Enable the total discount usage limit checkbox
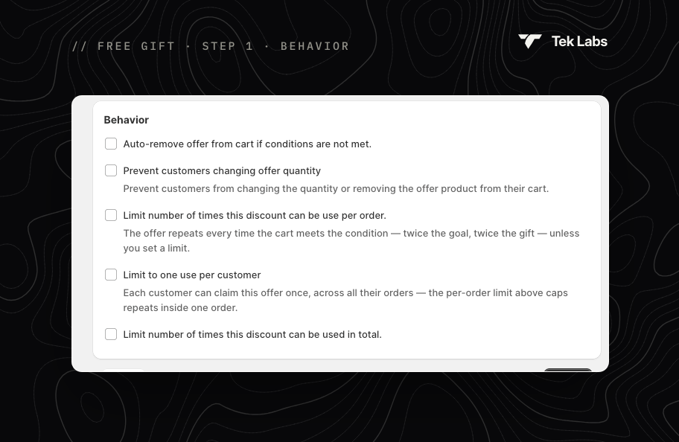This screenshot has height=442, width=679. coord(111,334)
